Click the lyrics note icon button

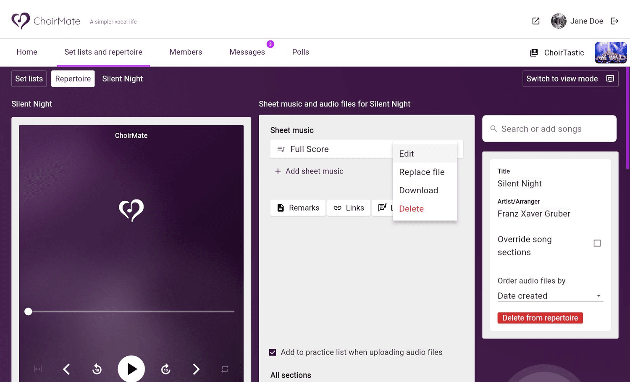(382, 208)
